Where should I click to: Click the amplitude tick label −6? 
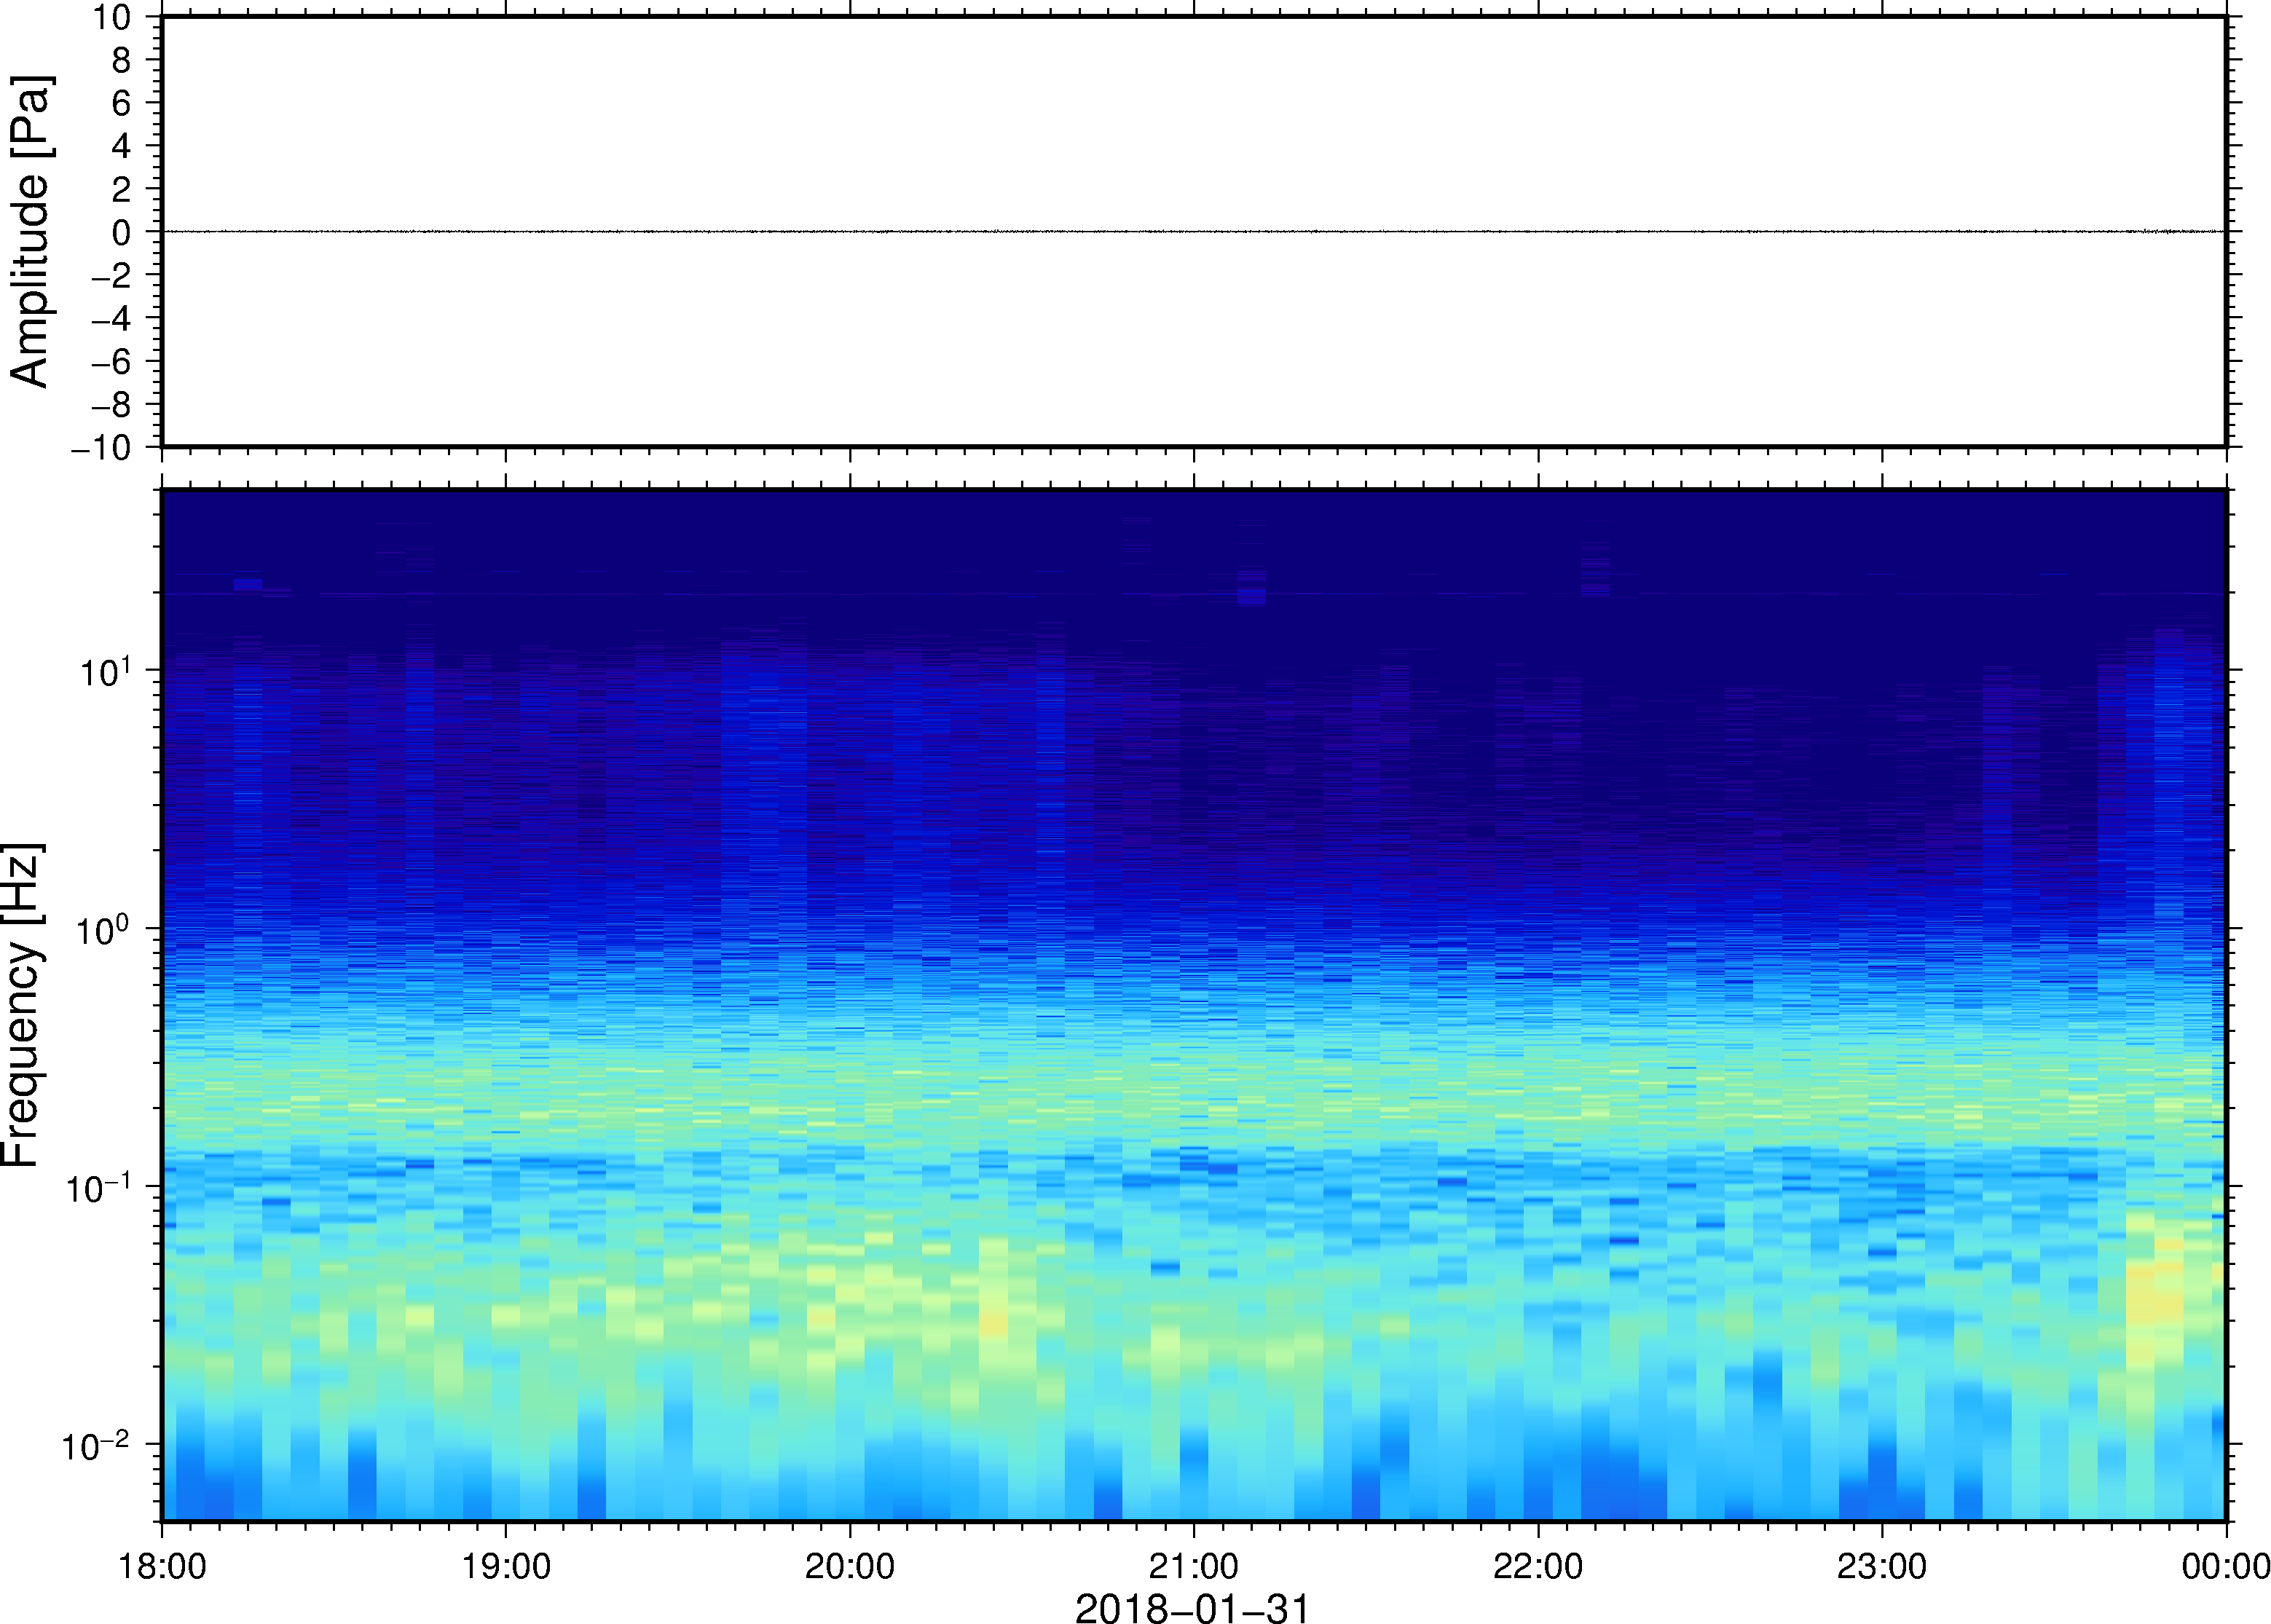tap(111, 362)
